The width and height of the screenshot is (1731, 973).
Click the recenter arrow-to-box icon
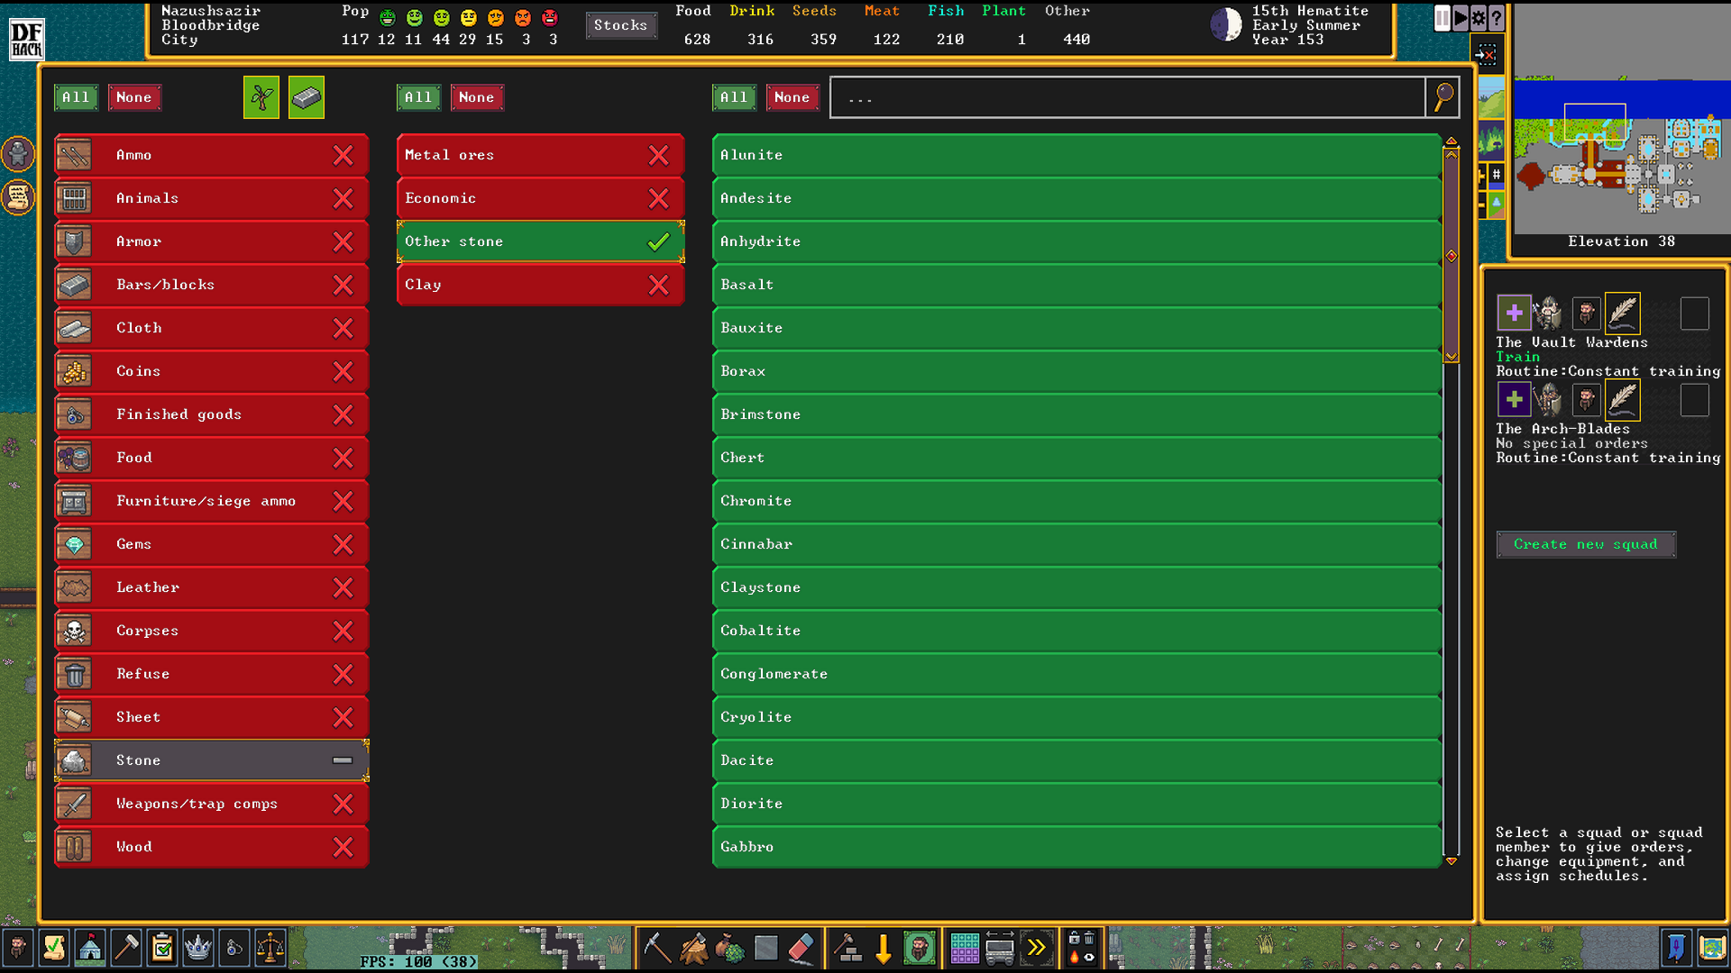click(1487, 54)
